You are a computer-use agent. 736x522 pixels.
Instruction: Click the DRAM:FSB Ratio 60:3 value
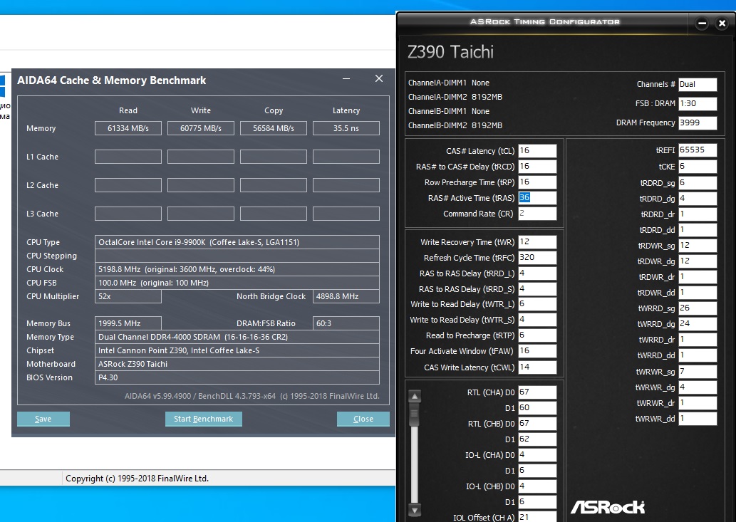pyautogui.click(x=346, y=323)
